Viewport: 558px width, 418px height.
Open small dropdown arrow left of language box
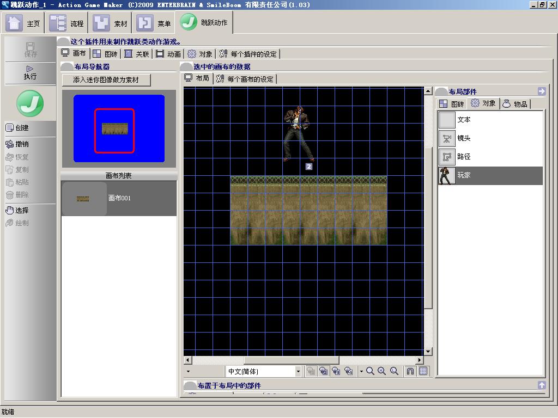click(188, 371)
